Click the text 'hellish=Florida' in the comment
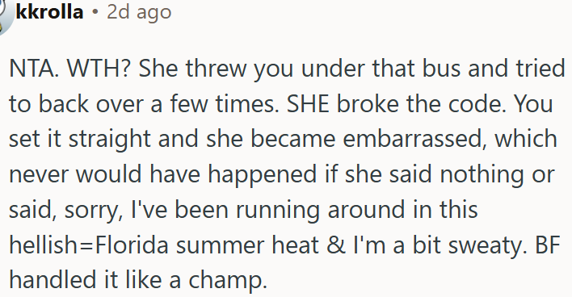The height and width of the screenshot is (297, 572). (89, 245)
